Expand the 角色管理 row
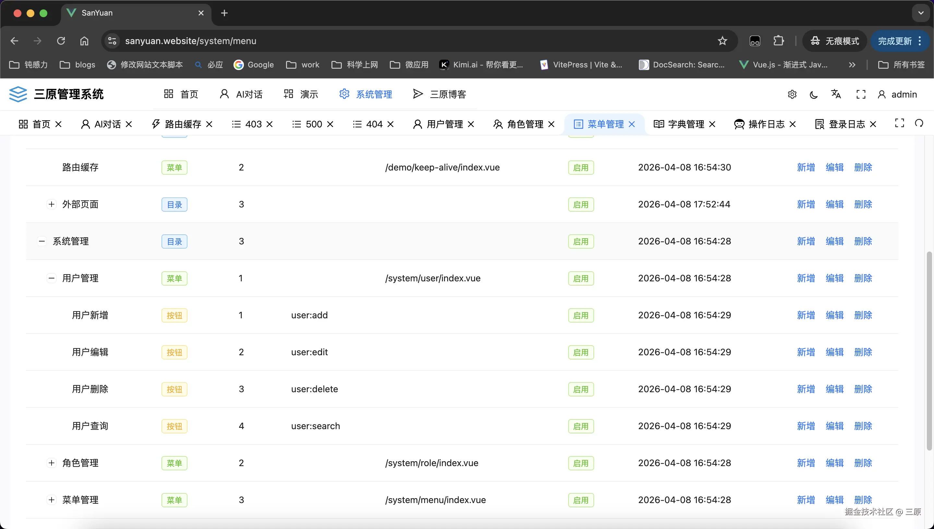Viewport: 934px width, 529px height. pyautogui.click(x=52, y=463)
